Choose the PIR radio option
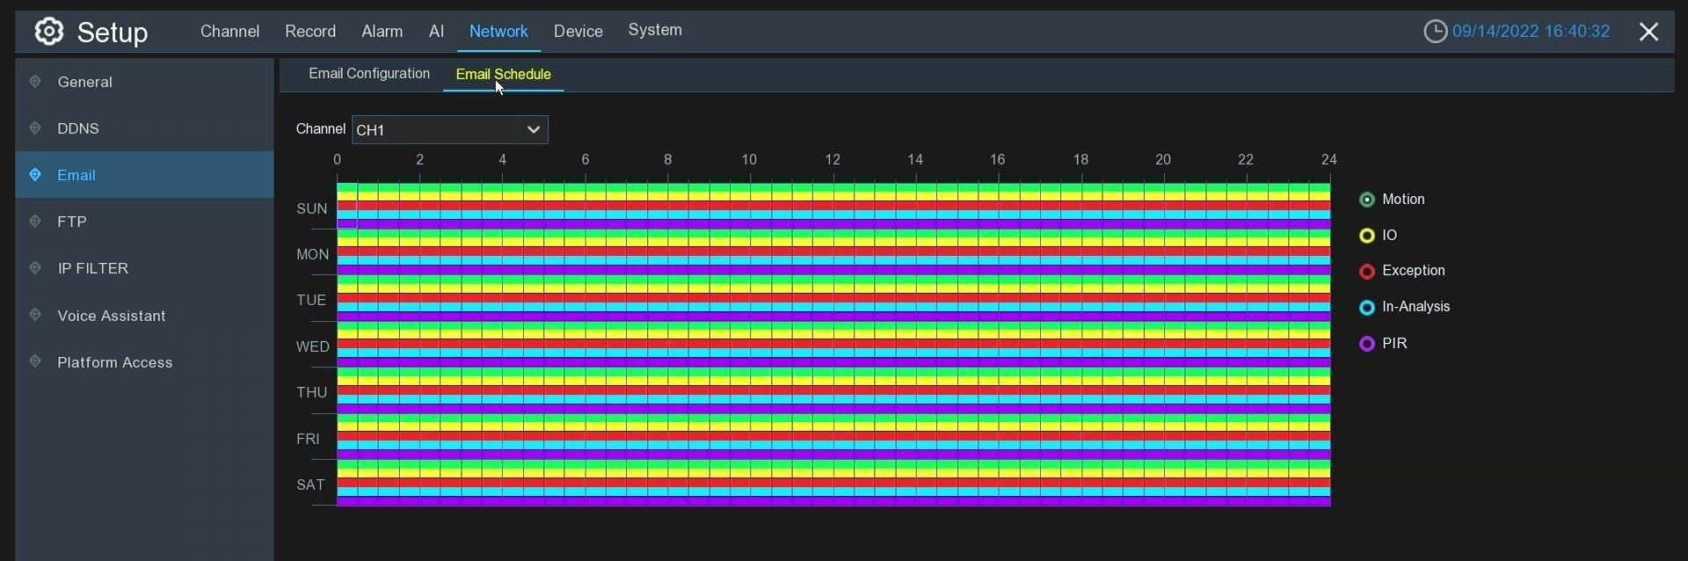The height and width of the screenshot is (561, 1688). [1366, 344]
